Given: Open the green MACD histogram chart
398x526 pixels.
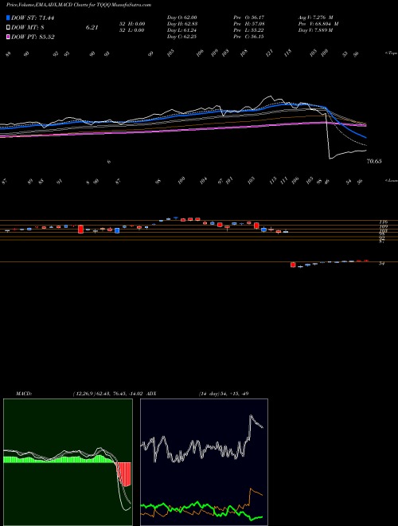Looking at the screenshot, I should click(68, 462).
